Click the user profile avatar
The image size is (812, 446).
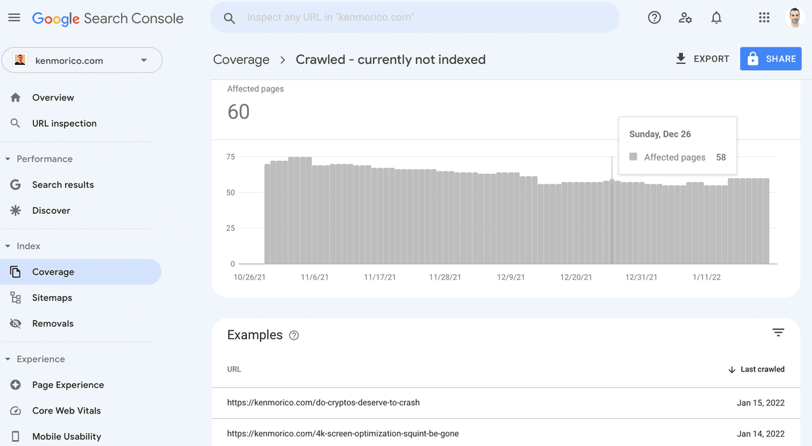[x=794, y=18]
